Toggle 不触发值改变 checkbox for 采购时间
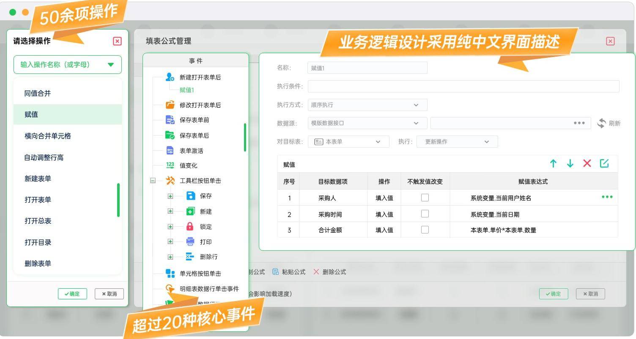636x339 pixels. point(425,214)
